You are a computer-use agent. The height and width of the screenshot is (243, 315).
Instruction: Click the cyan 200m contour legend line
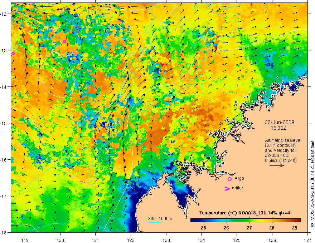tap(155, 222)
